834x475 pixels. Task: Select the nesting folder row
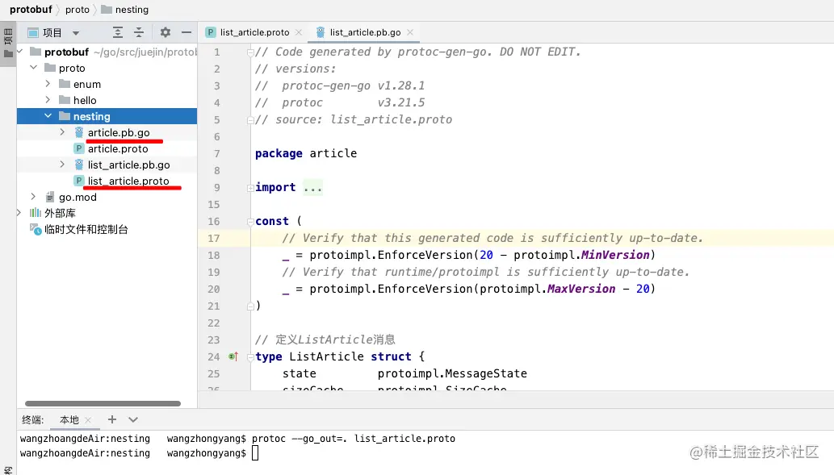point(107,116)
